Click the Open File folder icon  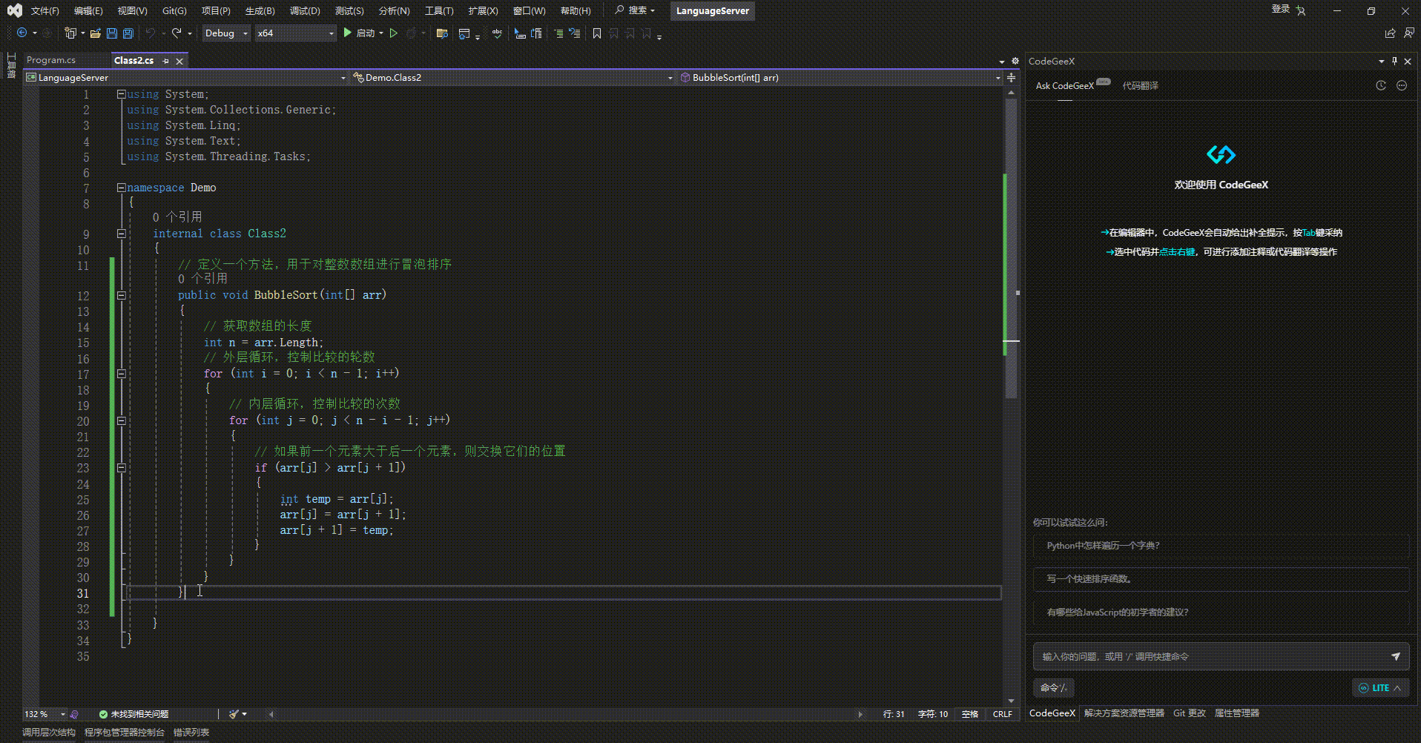(95, 33)
